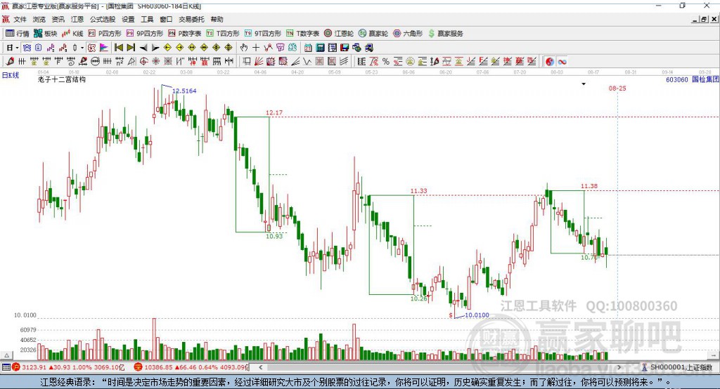Open the calculator icon
This screenshot has height=389, width=720.
point(321,48)
